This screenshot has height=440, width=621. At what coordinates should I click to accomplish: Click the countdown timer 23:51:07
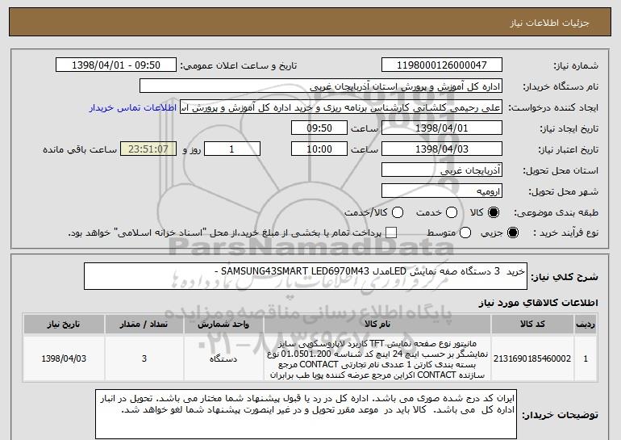148,149
